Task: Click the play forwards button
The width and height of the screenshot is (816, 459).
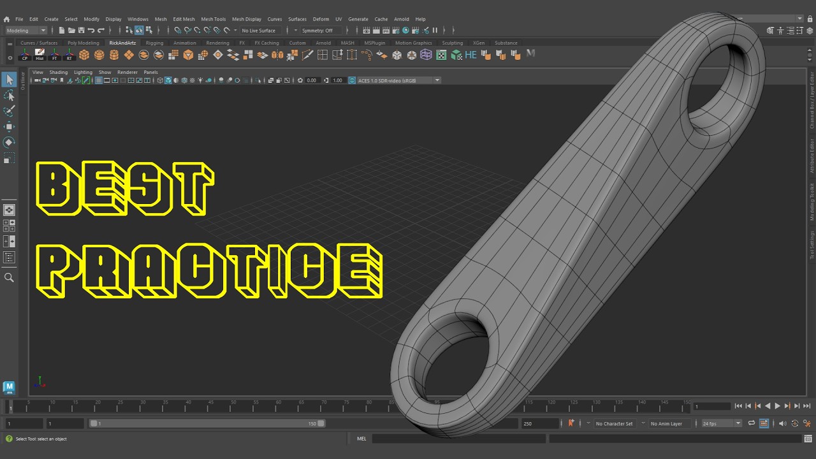Action: pos(777,406)
